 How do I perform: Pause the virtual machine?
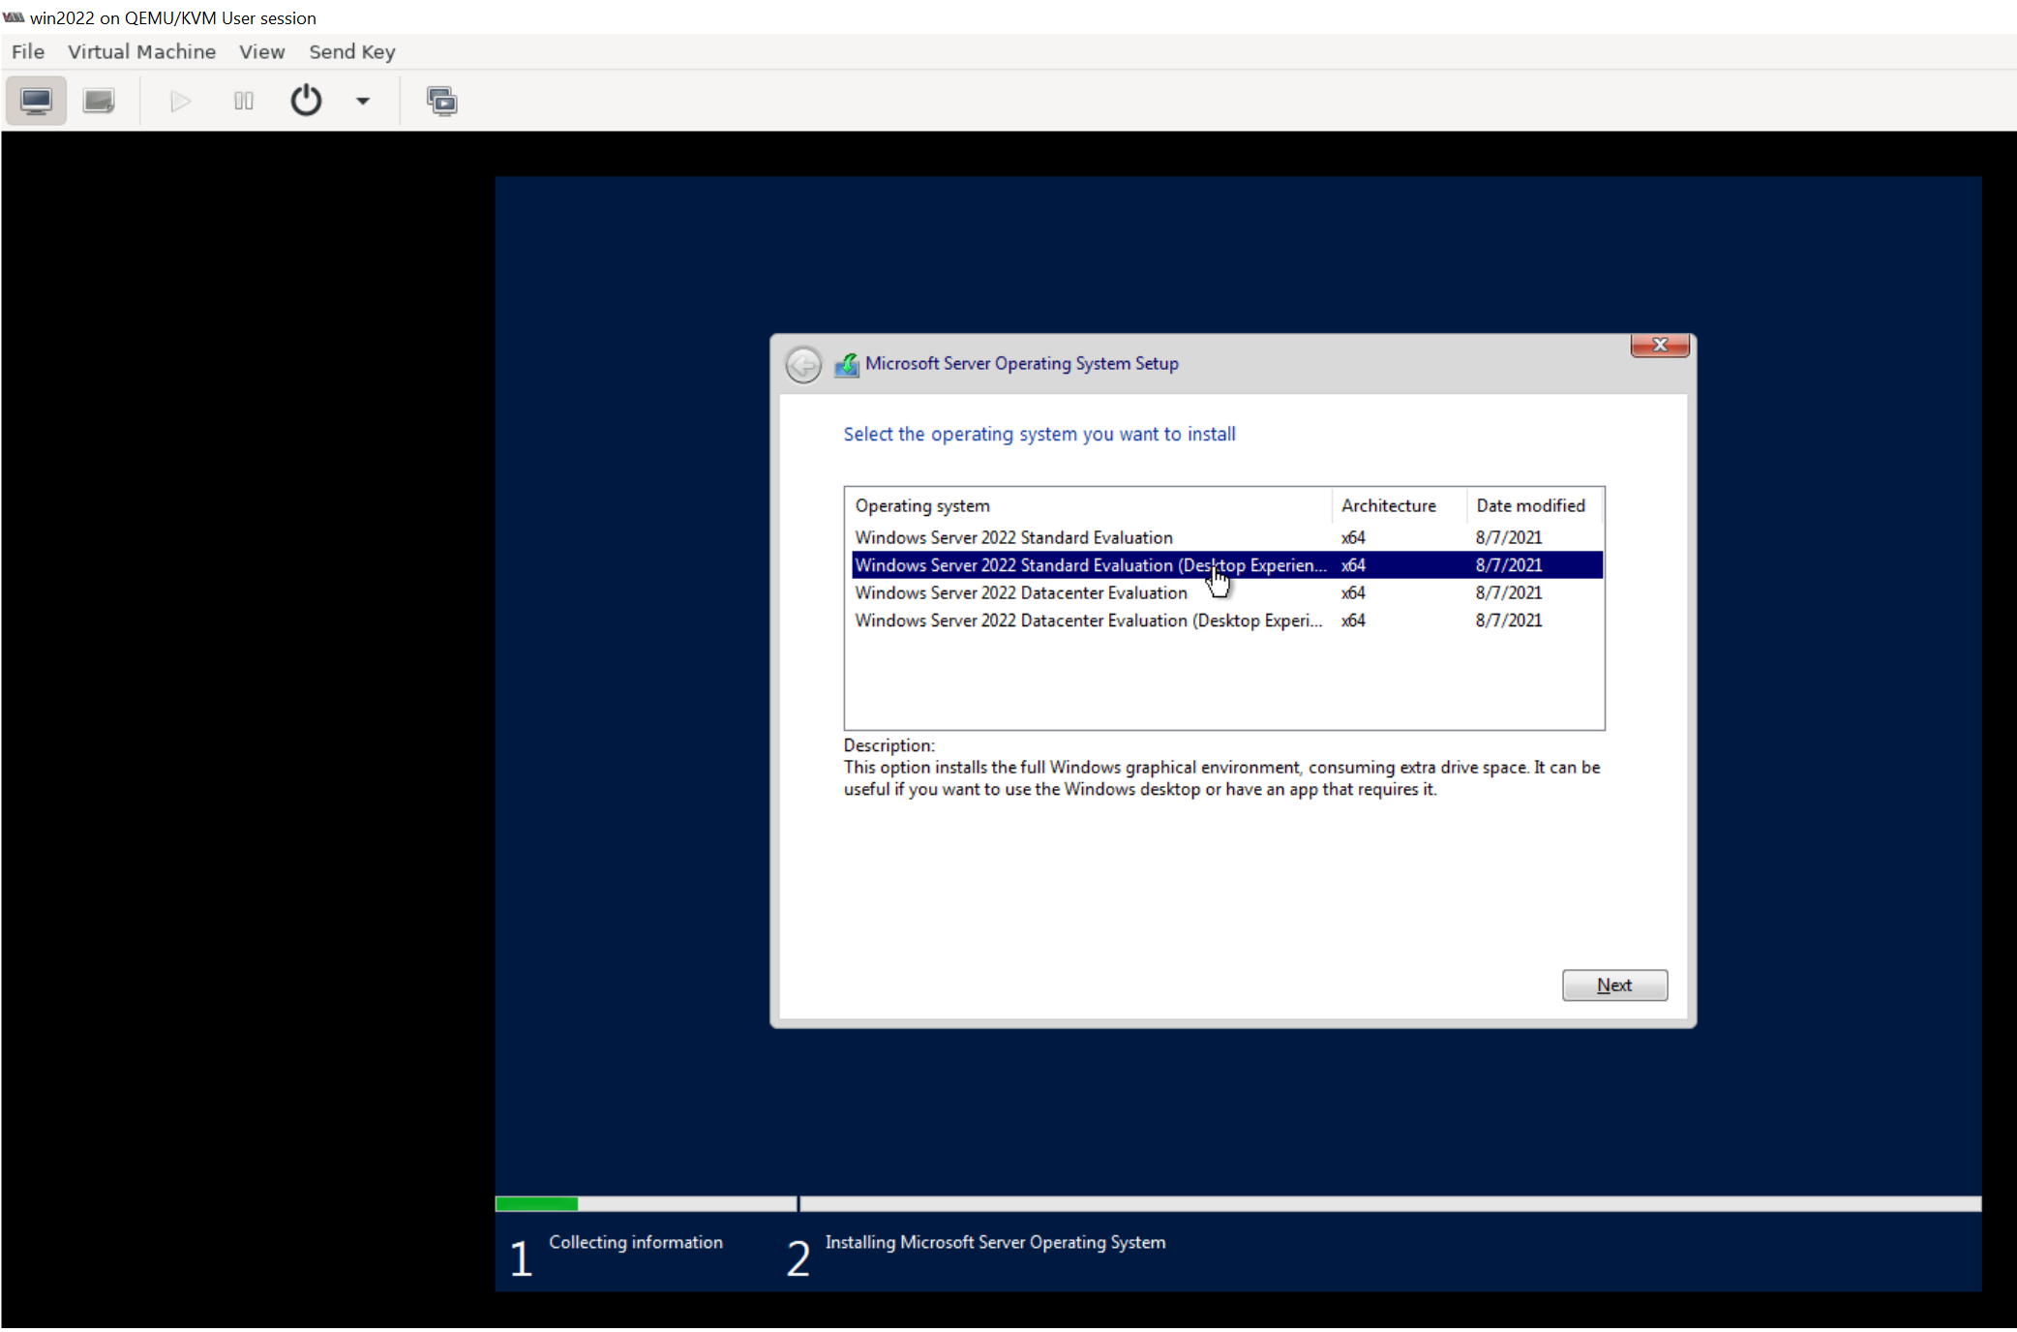point(244,101)
